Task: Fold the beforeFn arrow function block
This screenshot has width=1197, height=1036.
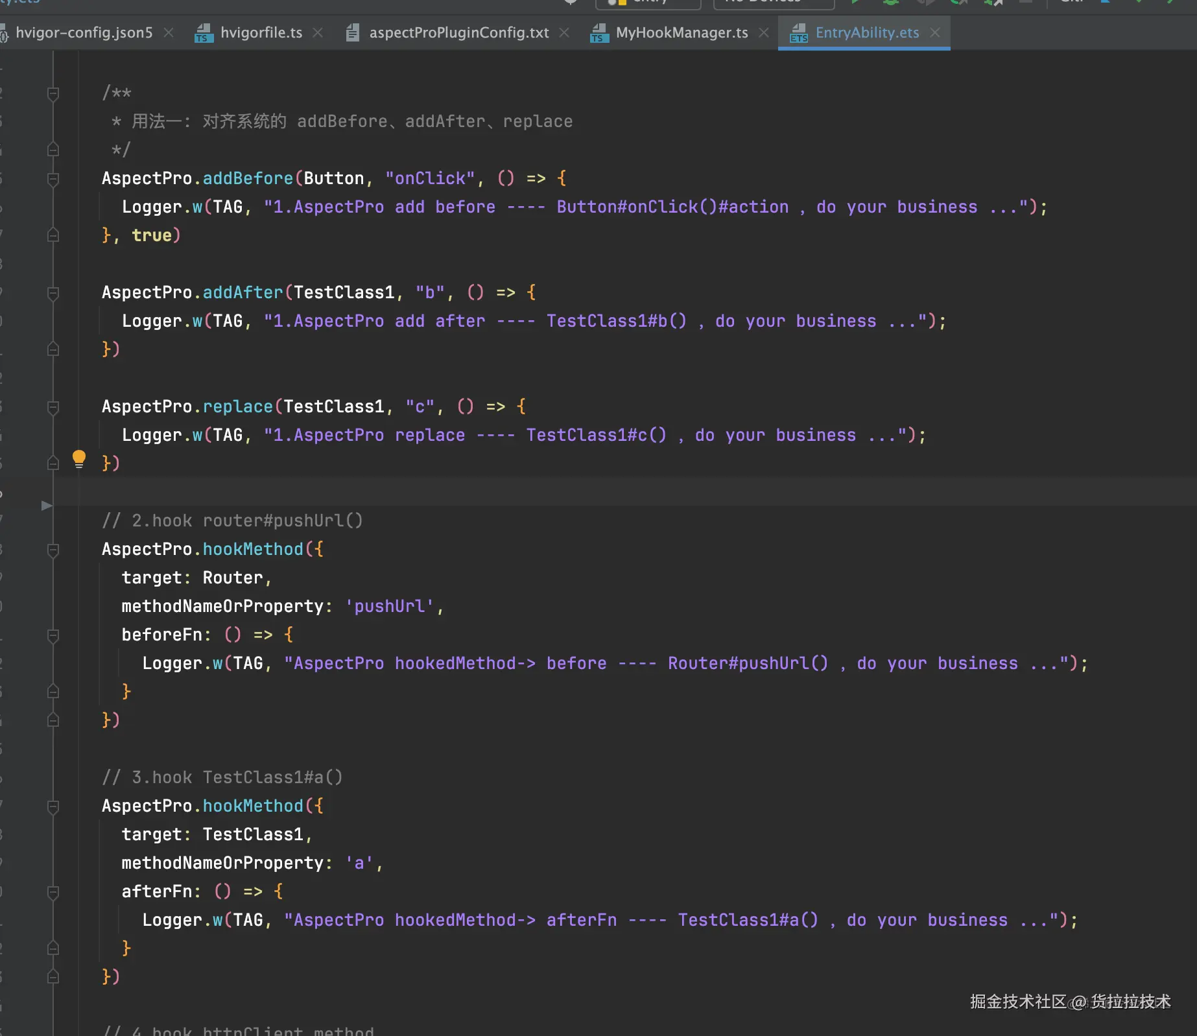Action: coord(53,635)
